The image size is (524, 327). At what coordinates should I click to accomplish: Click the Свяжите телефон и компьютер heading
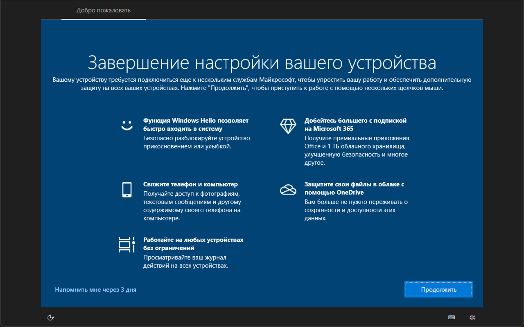[x=190, y=184]
